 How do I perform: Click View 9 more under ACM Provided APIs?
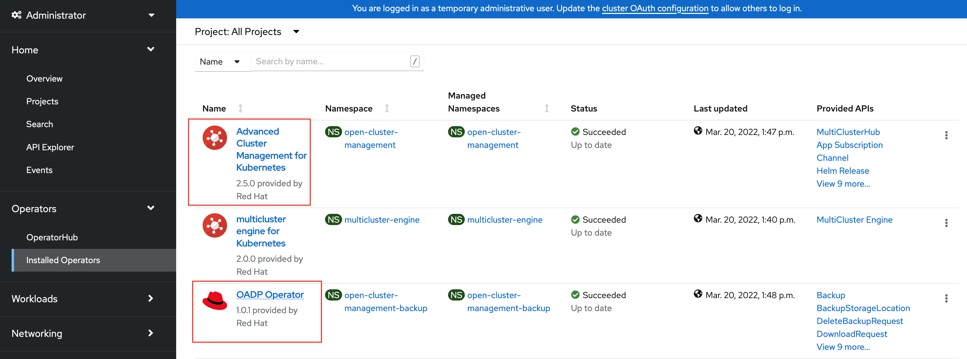pyautogui.click(x=843, y=184)
